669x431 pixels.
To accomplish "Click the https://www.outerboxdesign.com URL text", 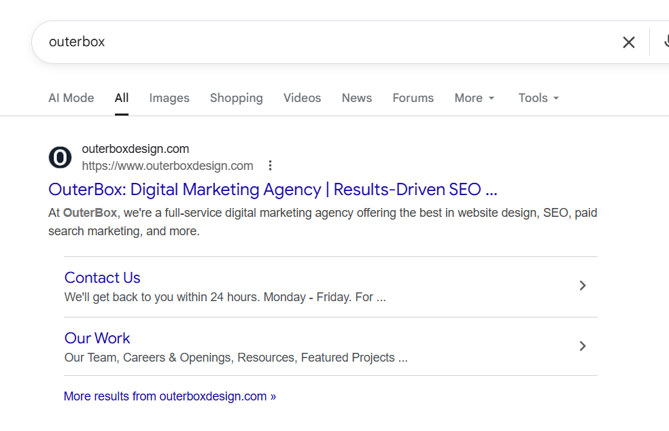I will click(x=167, y=166).
